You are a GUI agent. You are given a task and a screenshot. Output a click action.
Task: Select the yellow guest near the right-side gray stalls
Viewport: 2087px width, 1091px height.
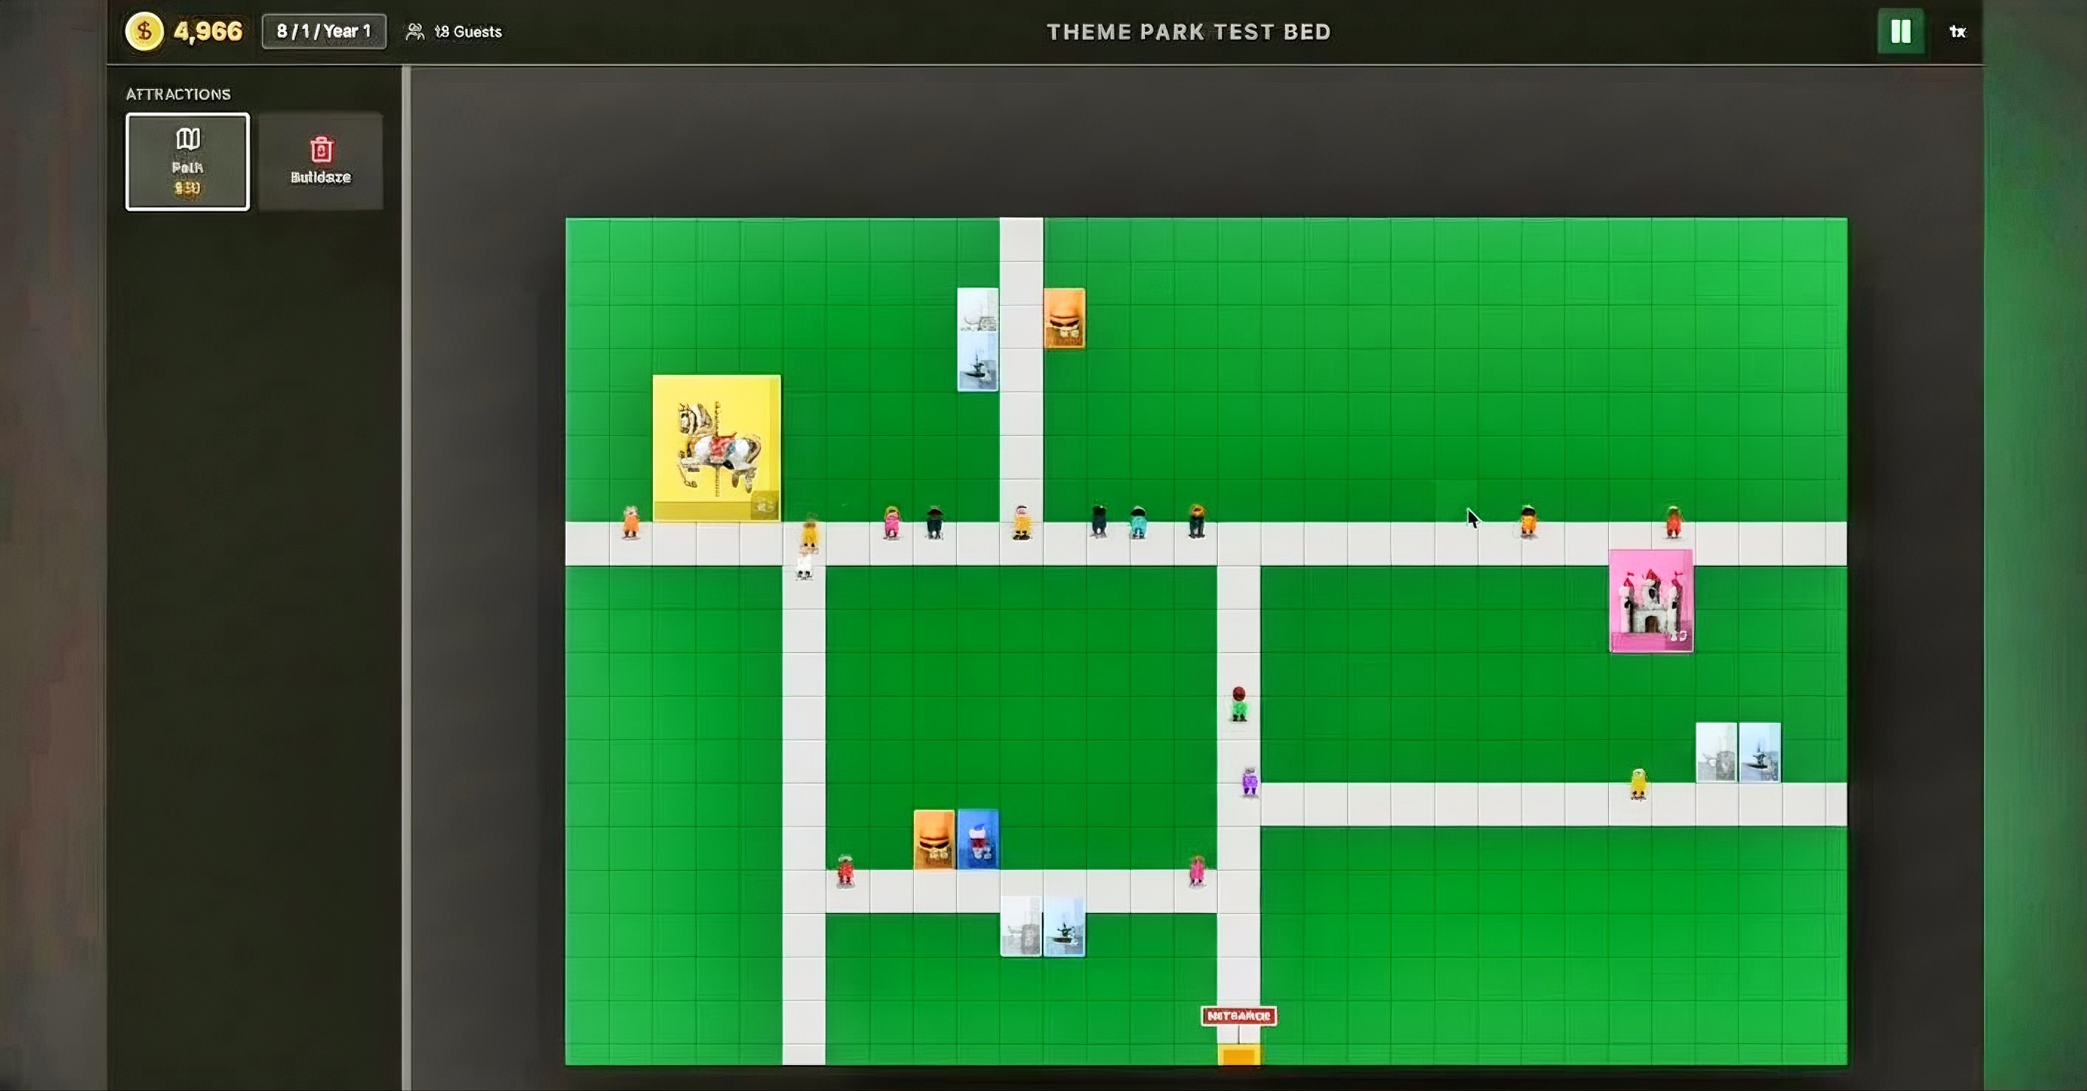tap(1638, 784)
